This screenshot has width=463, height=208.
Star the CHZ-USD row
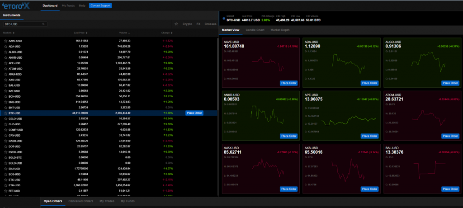tap(5, 124)
